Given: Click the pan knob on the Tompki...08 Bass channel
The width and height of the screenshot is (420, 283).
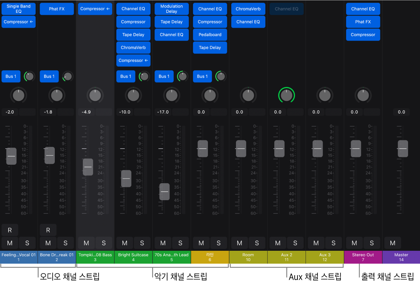Looking at the screenshot, I should (95, 95).
